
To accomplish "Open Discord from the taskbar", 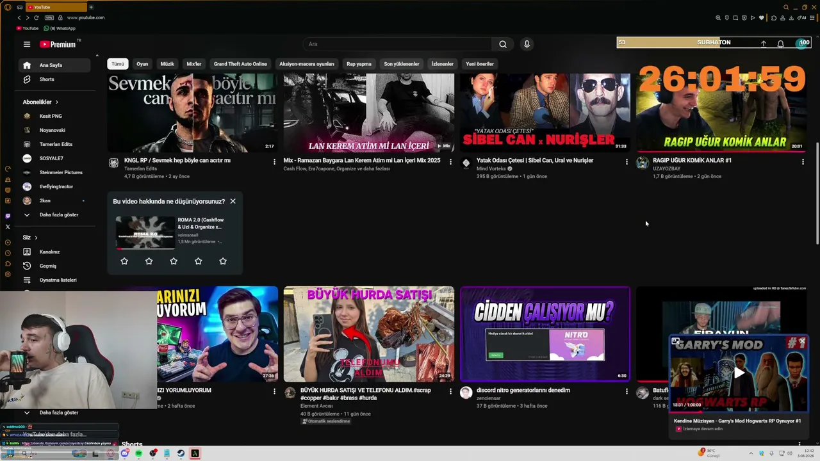I will point(125,453).
